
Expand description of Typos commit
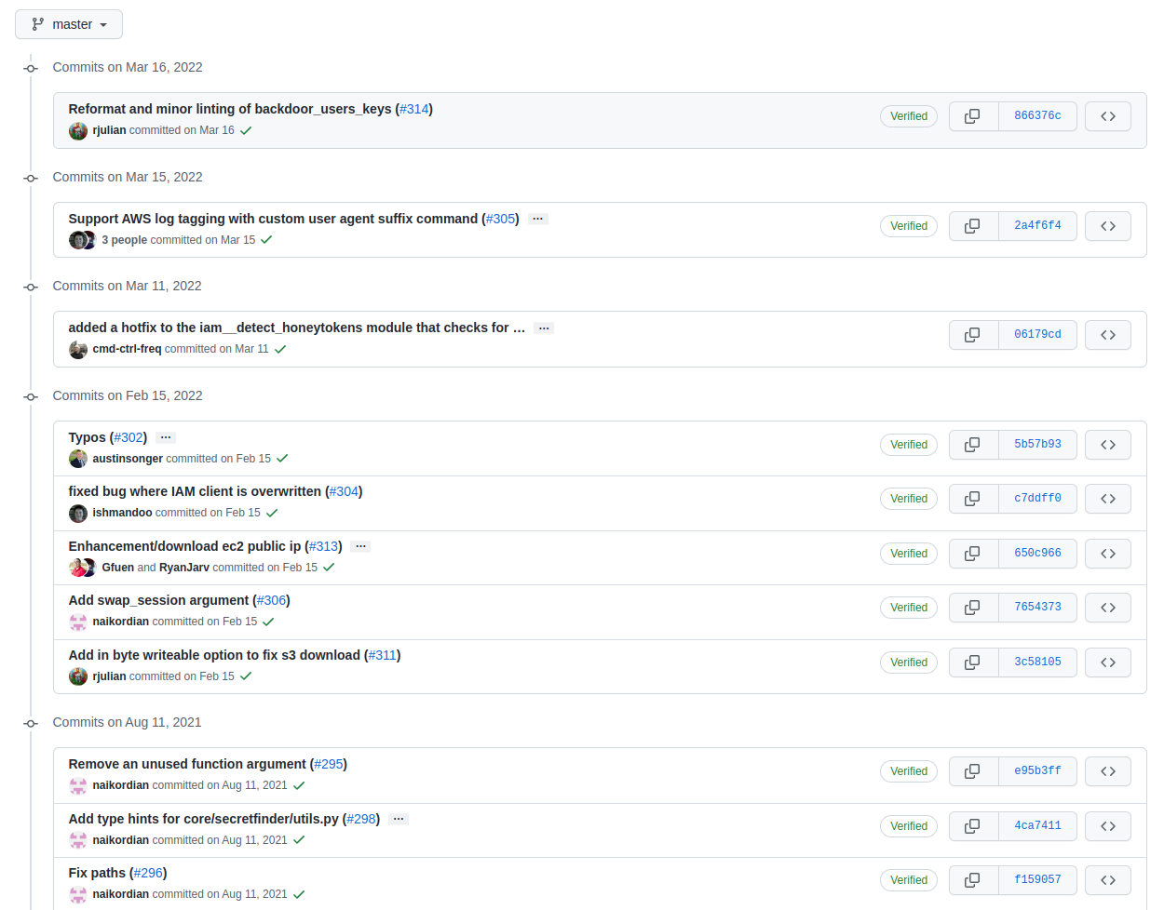pos(166,437)
